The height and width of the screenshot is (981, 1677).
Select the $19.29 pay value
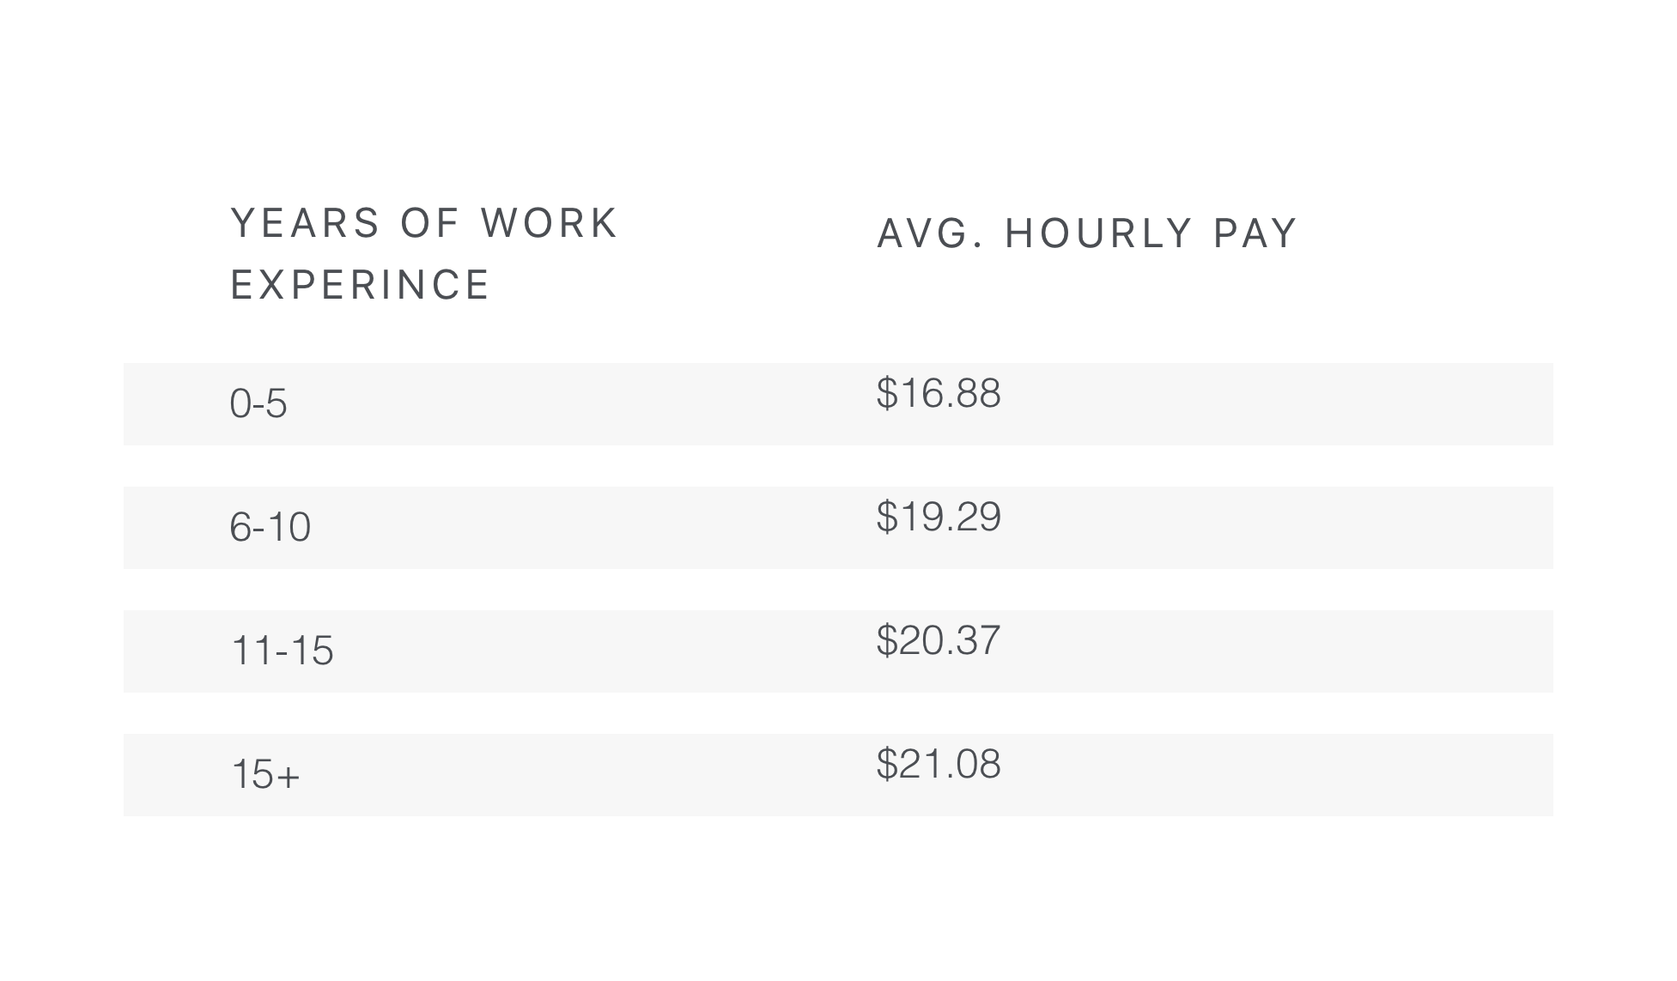939,517
